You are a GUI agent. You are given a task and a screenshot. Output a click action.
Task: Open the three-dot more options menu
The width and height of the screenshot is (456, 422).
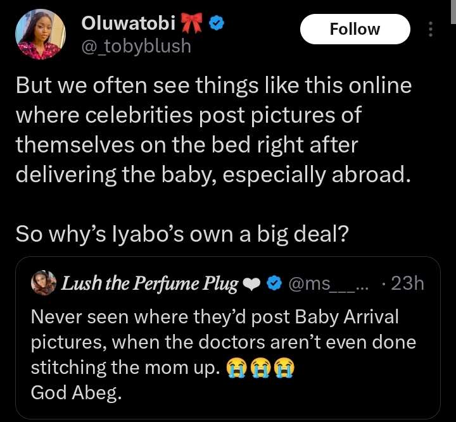431,29
